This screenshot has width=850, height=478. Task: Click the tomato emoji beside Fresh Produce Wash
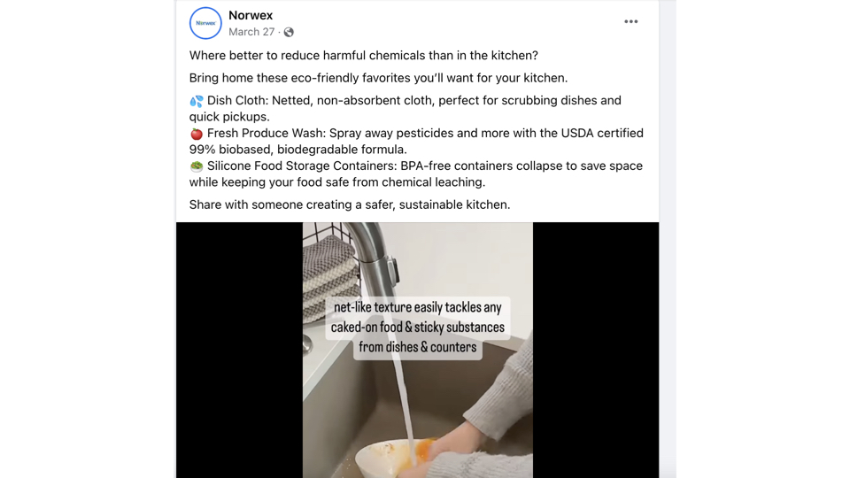pyautogui.click(x=197, y=134)
